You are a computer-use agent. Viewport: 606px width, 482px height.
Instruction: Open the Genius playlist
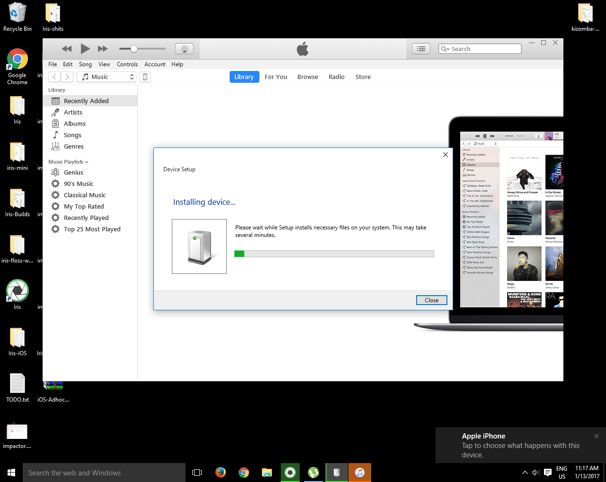point(90,172)
